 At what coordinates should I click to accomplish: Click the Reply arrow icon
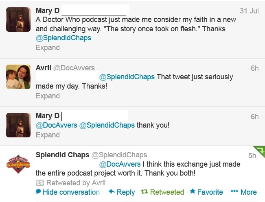point(112,192)
